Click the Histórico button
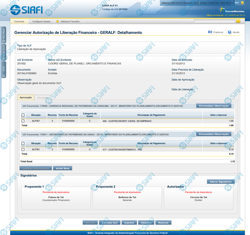Image resolution: width=250 pixels, height=235 pixels. coord(146,223)
